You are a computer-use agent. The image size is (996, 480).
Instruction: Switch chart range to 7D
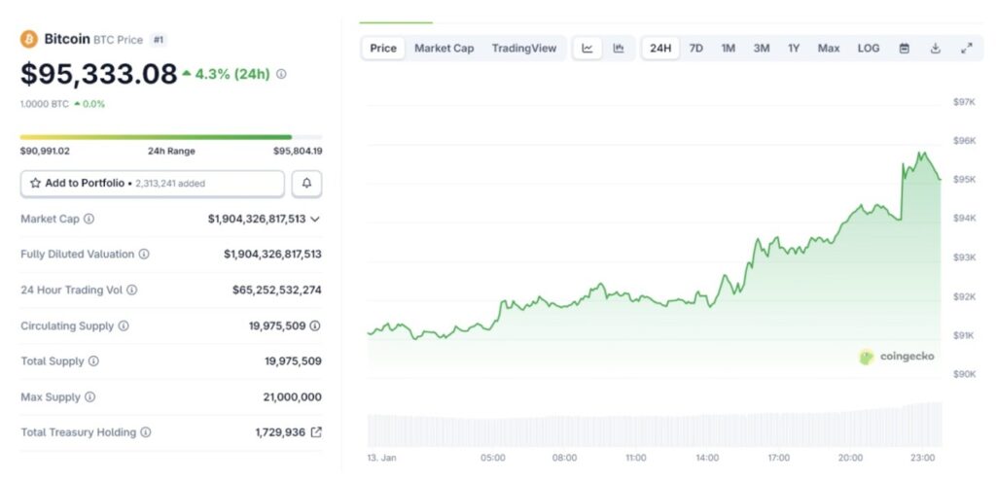pos(696,48)
